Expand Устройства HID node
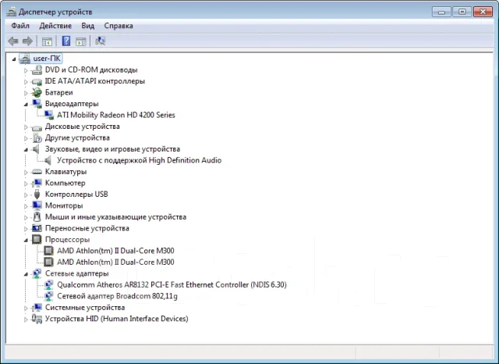This screenshot has width=499, height=364. 26,319
